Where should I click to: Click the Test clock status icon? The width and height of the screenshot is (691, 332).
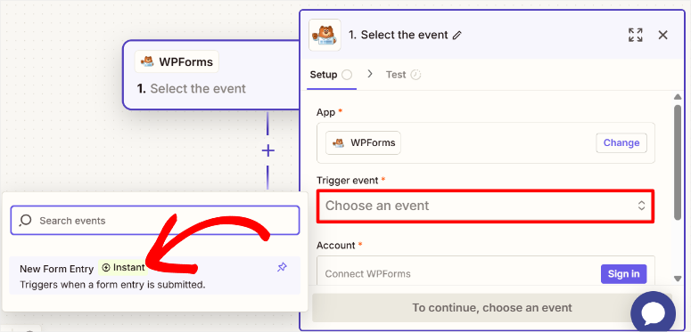[x=415, y=75]
